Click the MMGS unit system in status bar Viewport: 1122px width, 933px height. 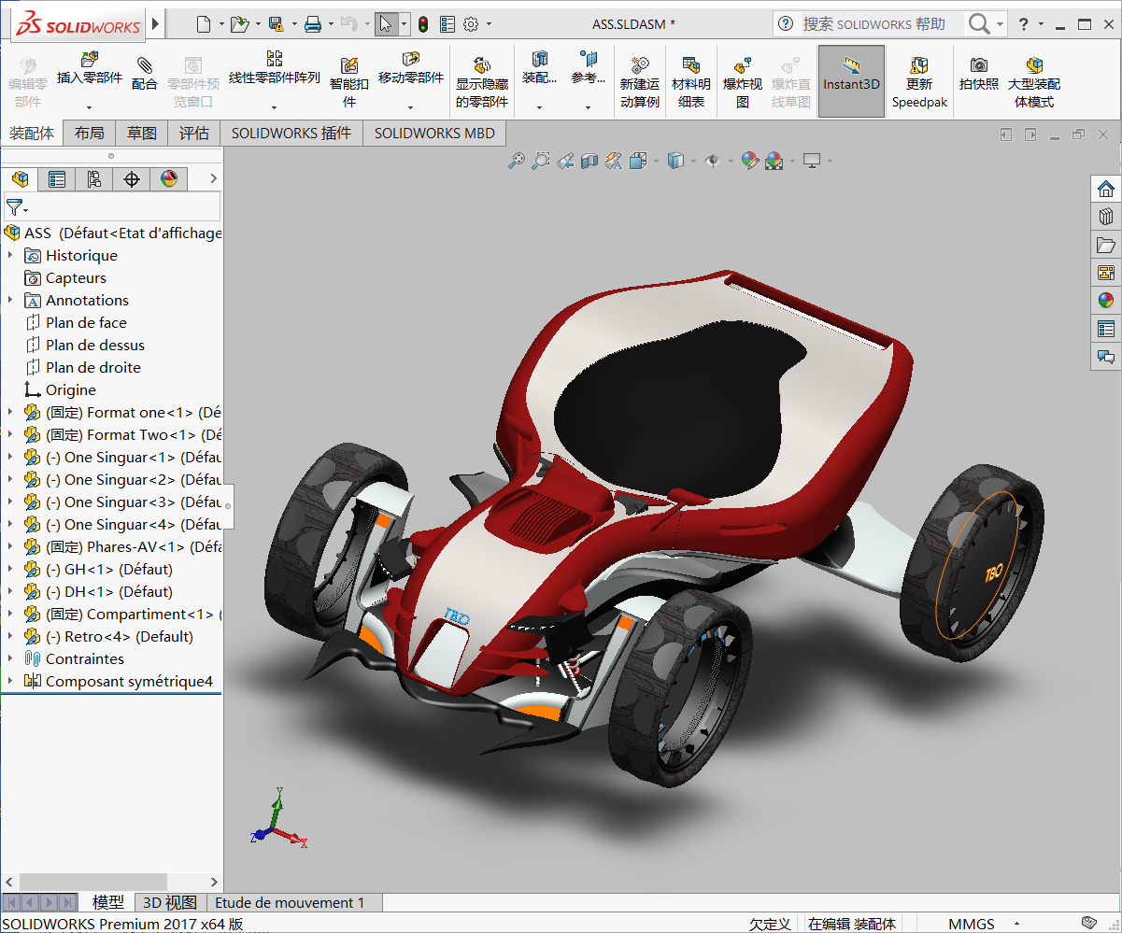pos(972,924)
